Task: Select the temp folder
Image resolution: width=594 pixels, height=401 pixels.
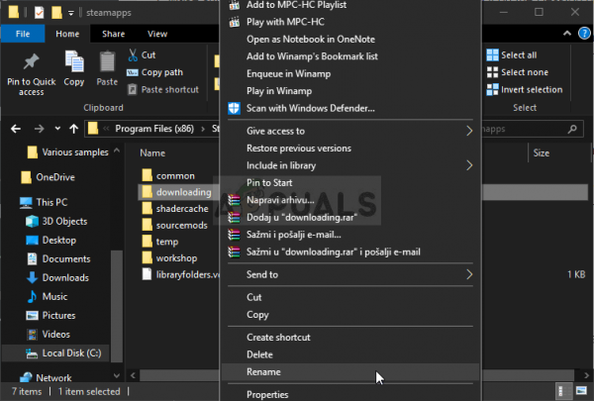Action: 159,242
